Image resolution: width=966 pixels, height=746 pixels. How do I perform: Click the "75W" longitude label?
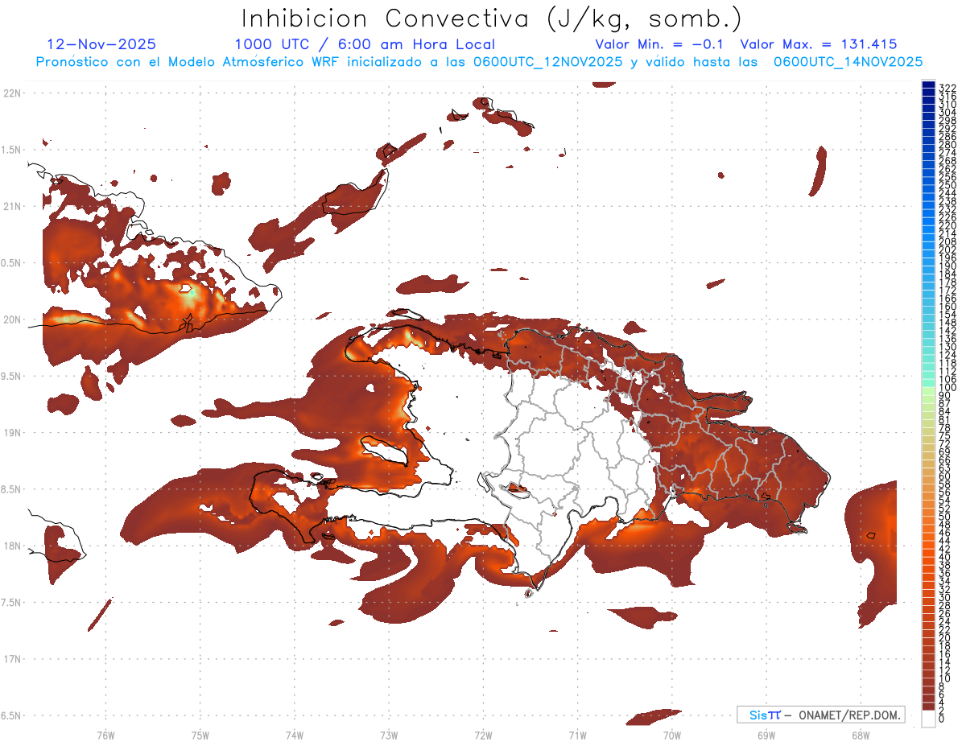click(x=200, y=735)
